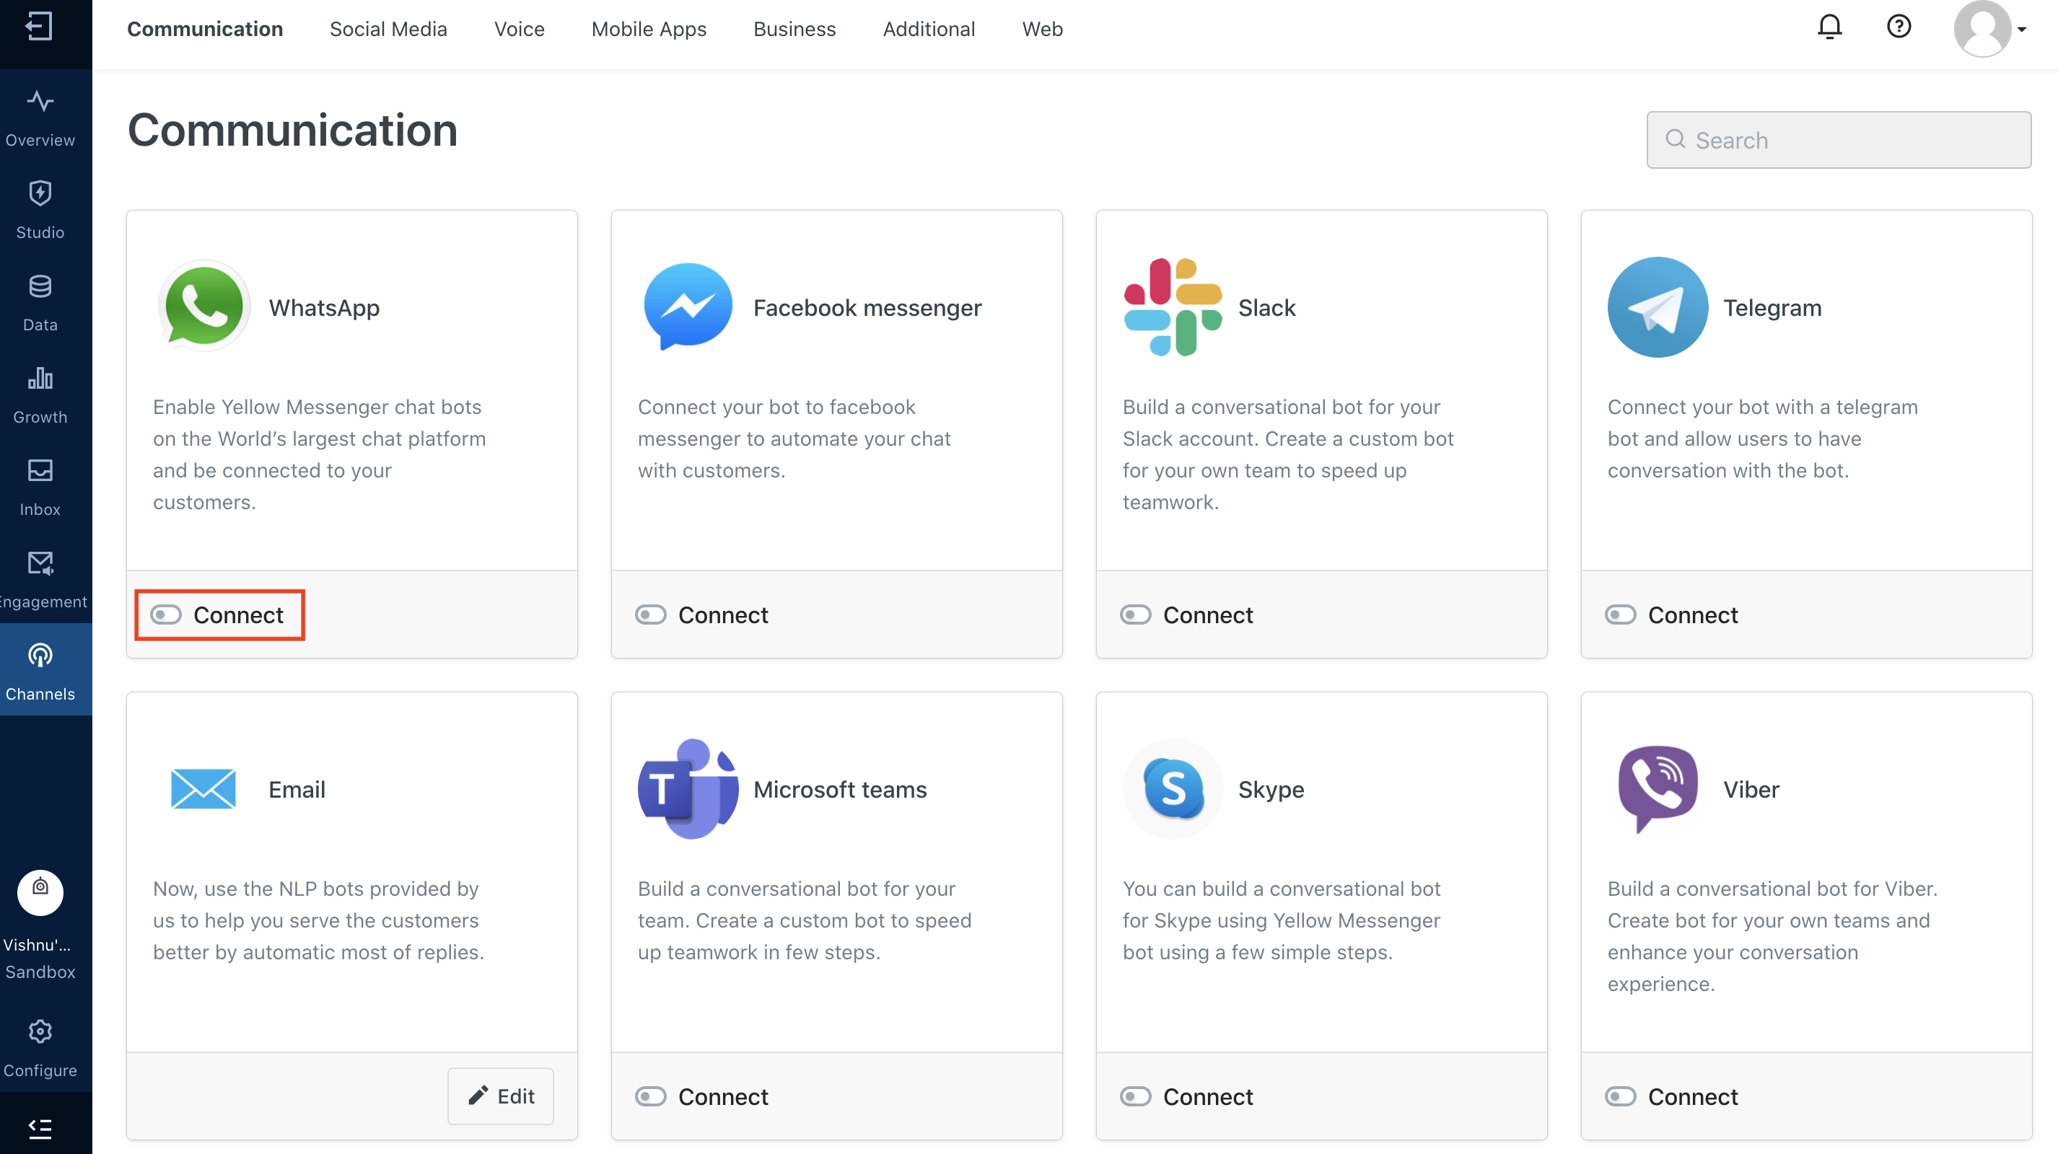Viewport: 2058px width, 1154px height.
Task: Open notifications bell
Action: [x=1829, y=27]
